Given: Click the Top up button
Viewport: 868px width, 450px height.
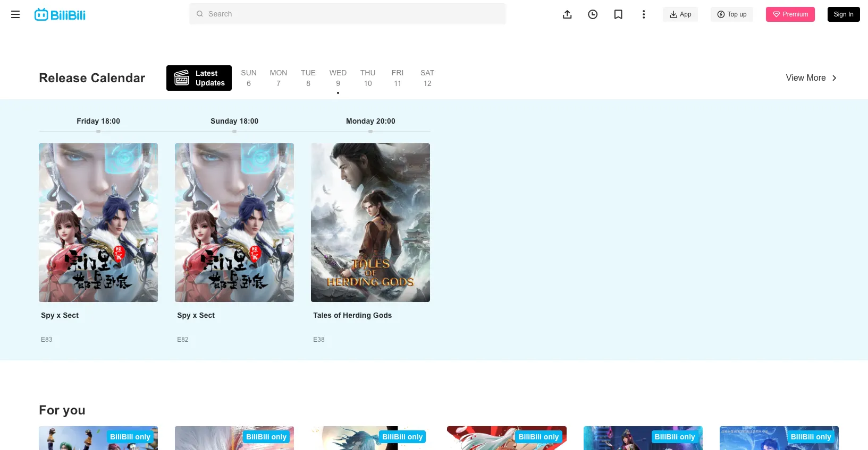Looking at the screenshot, I should [x=732, y=14].
